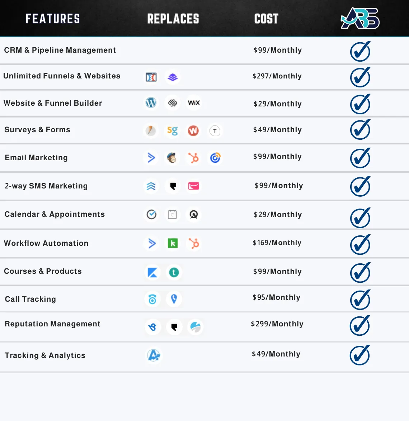Click the checkmark for CRM & Pipeline Management
The width and height of the screenshot is (409, 421).
coord(360,51)
